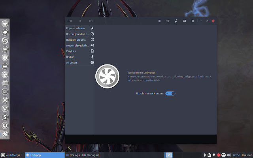
Task: Open Bluetooth tray icon
Action: pos(205,155)
